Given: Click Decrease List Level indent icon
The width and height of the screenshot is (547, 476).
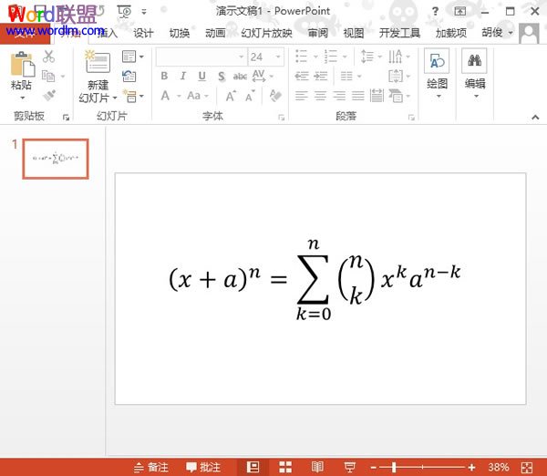Looking at the screenshot, I should (302, 76).
